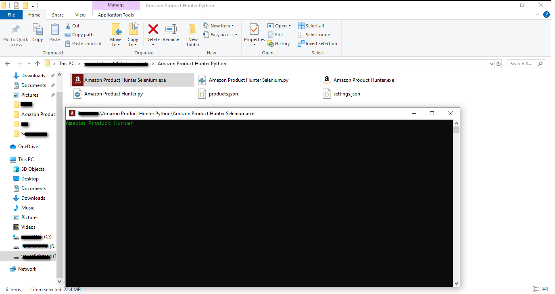555x294 pixels.
Task: Open pinned Documents in Quick access
Action: (33, 85)
